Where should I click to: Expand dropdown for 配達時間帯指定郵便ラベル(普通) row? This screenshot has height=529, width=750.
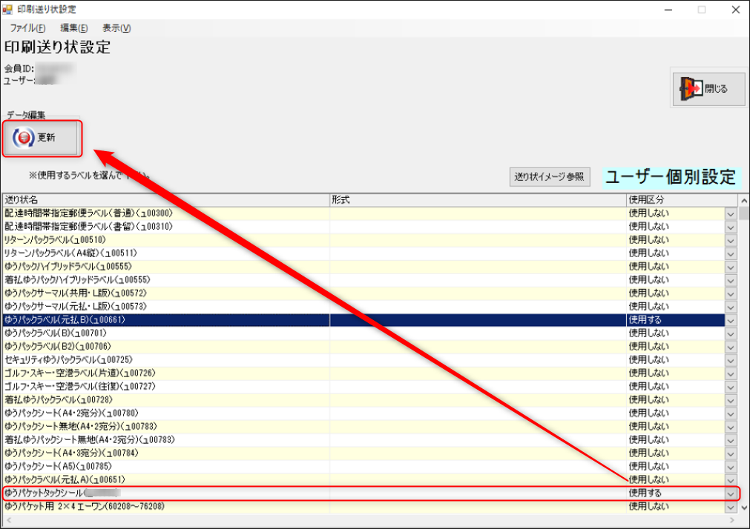(731, 213)
